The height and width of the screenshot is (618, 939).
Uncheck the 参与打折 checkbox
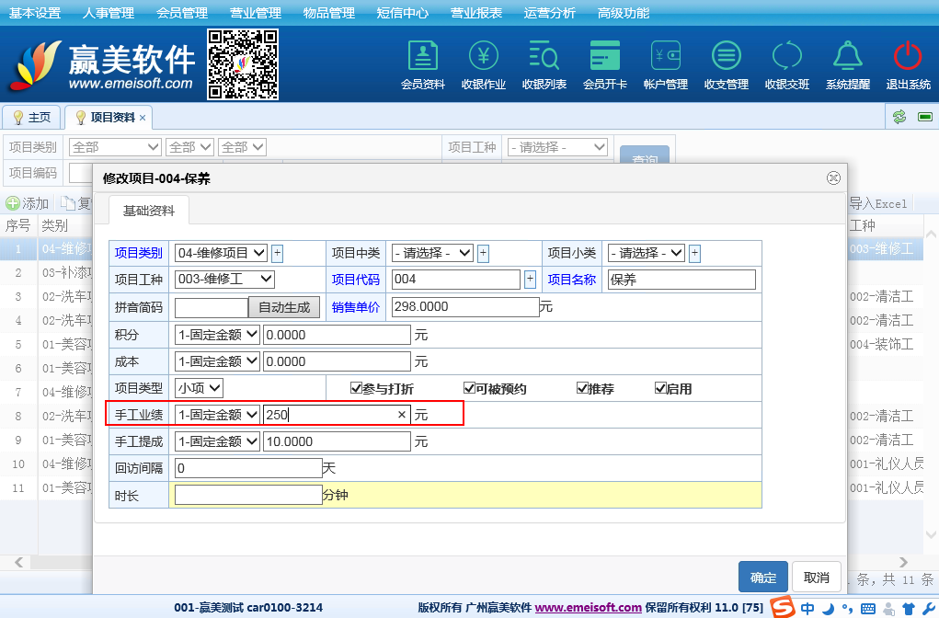(357, 388)
